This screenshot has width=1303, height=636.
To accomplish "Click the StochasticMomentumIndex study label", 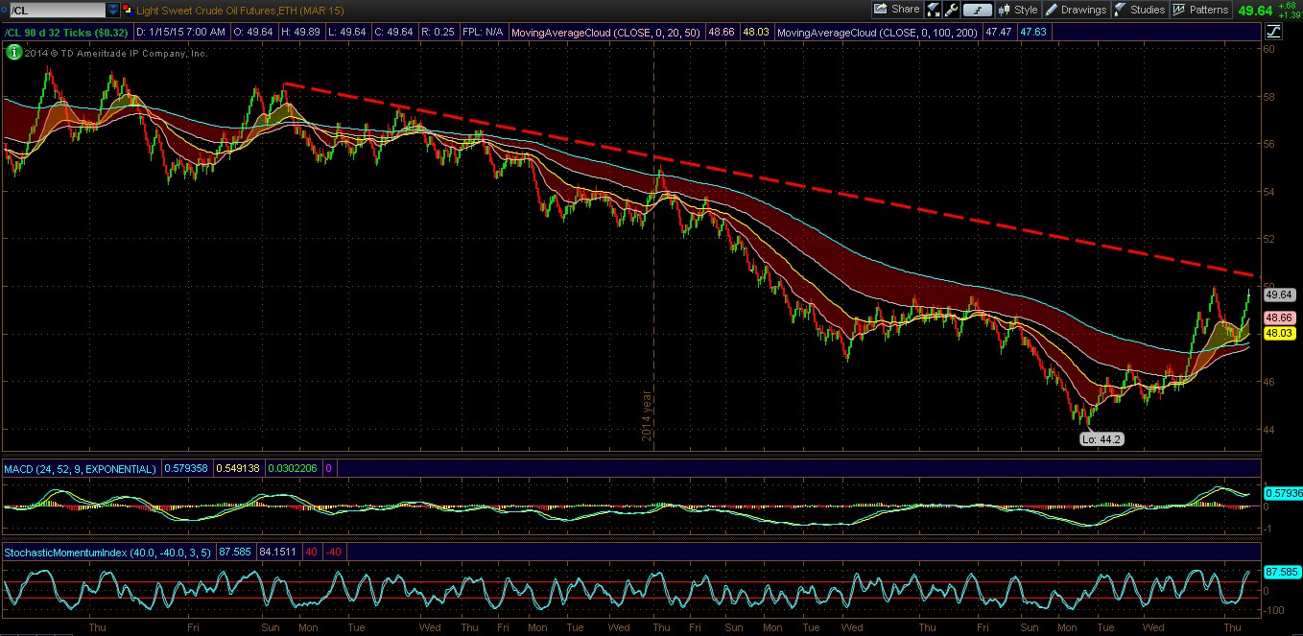I will [109, 553].
